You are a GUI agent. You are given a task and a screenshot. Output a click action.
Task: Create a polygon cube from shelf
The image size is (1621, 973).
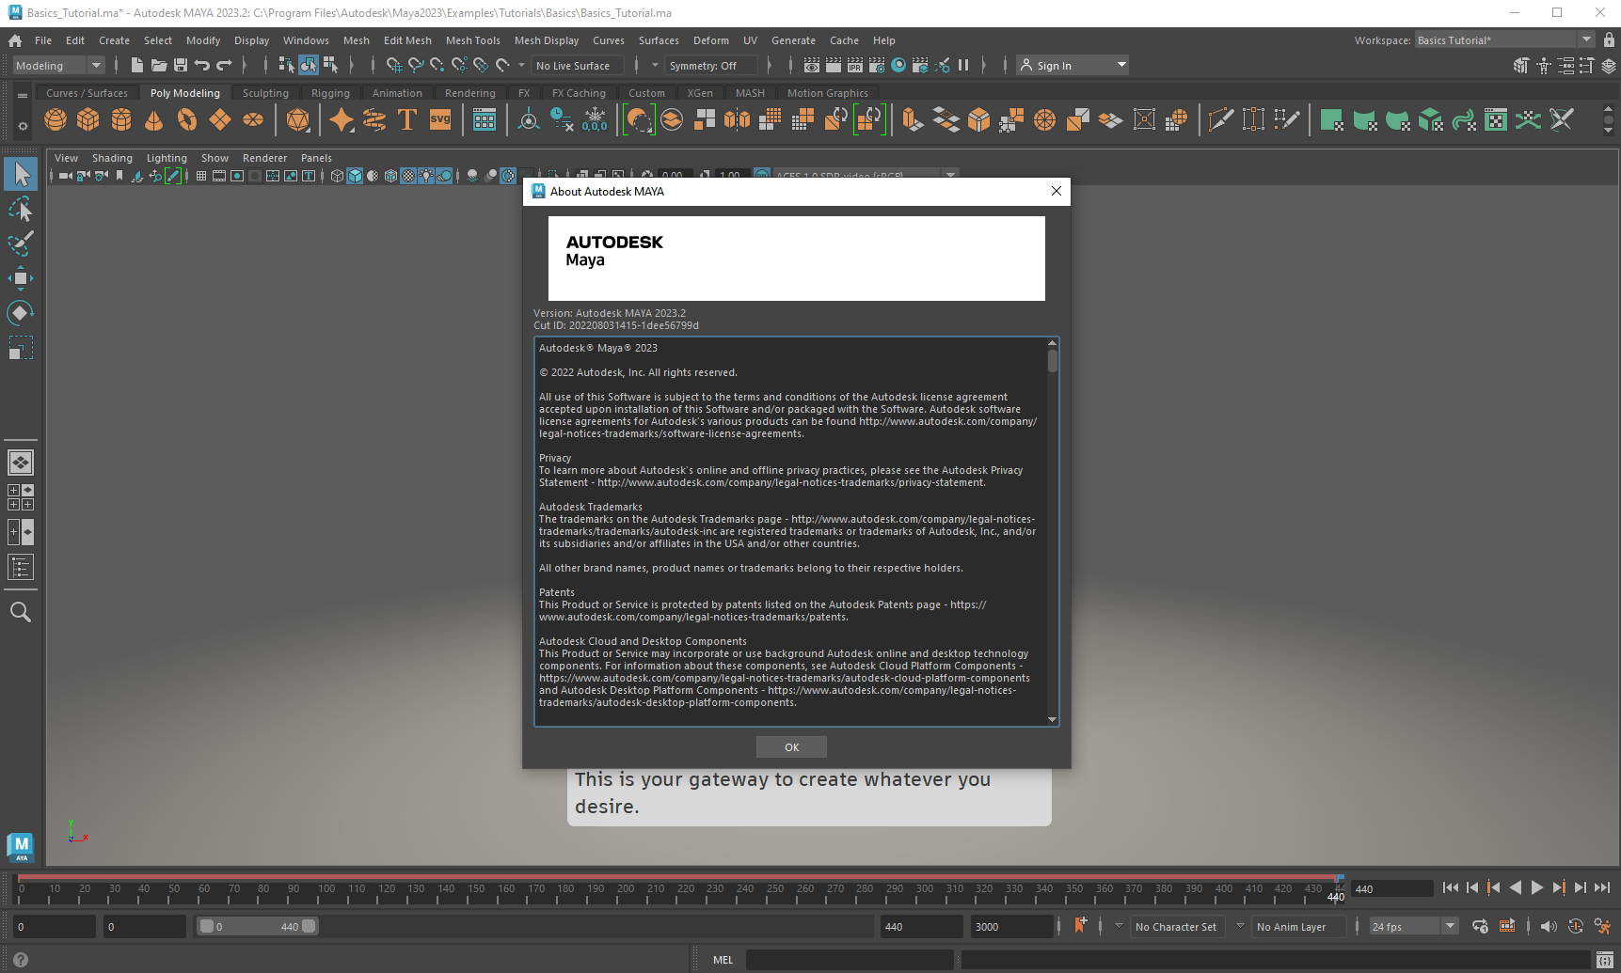88,119
